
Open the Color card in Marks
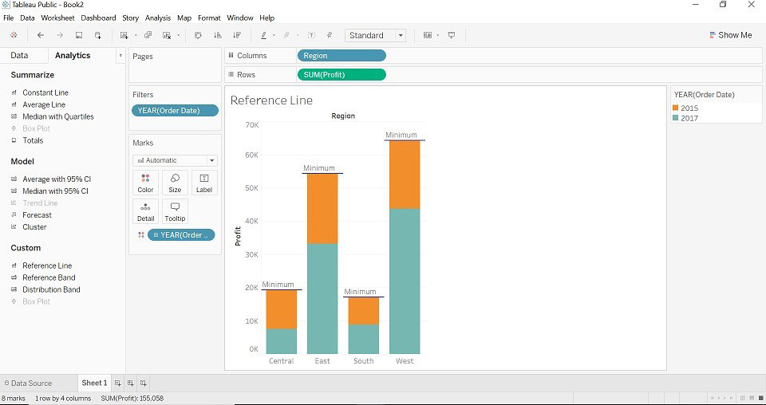(x=145, y=183)
